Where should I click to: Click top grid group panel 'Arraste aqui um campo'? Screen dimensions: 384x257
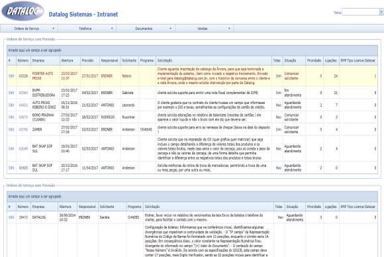(192, 50)
